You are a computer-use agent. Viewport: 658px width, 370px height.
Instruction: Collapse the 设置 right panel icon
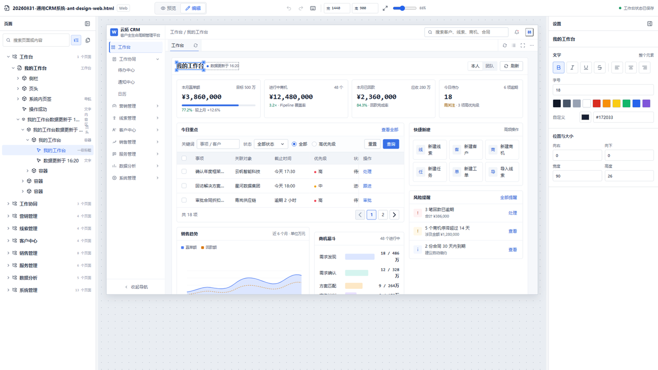point(650,24)
